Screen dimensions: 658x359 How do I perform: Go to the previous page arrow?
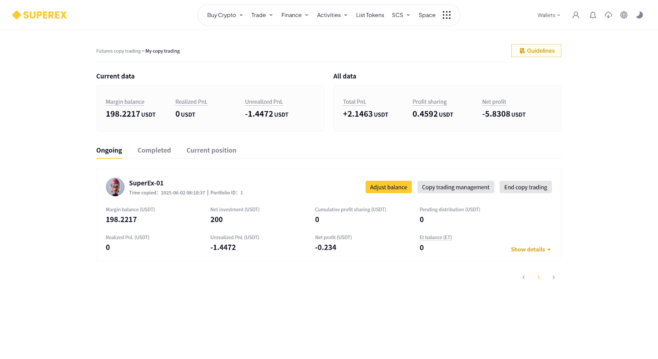tap(524, 278)
